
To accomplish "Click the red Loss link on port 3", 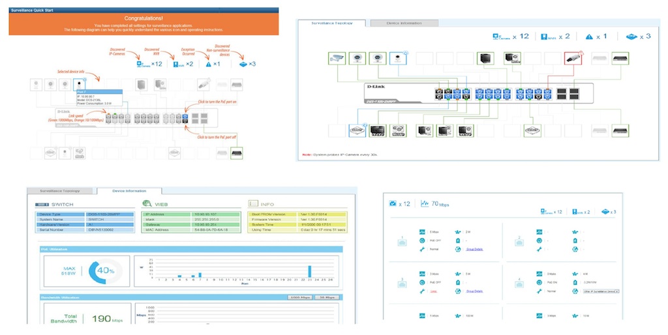I will 433,291.
